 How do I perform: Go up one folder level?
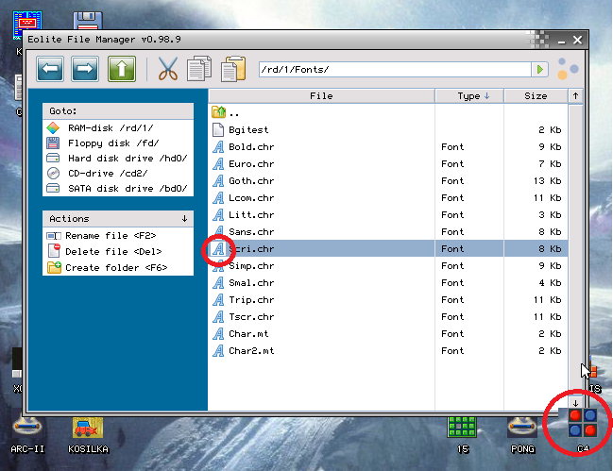121,69
